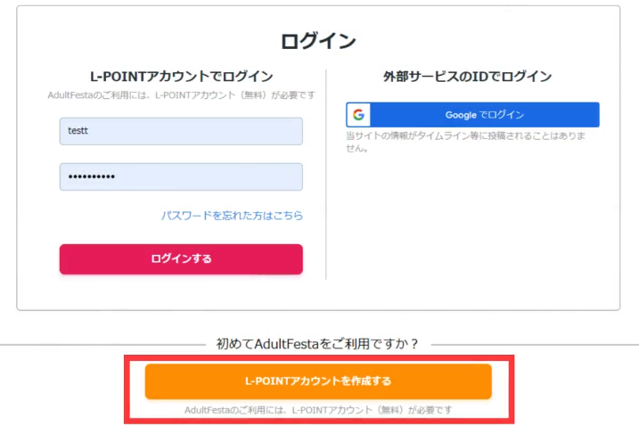639x426 pixels.
Task: Click the Google G logo icon
Action: click(x=358, y=115)
